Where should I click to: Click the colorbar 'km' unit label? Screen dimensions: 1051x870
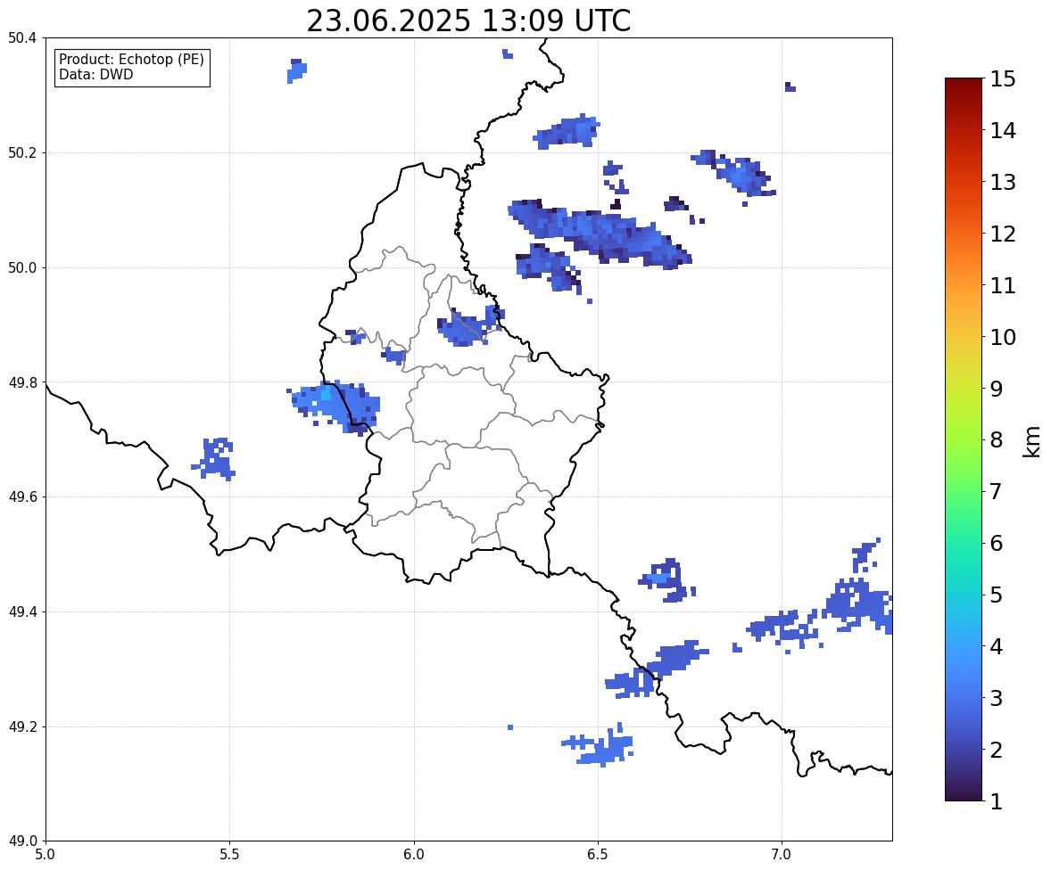coord(1031,442)
